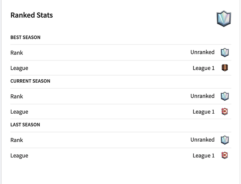Click Last Season League 1 red badge
This screenshot has width=241, height=184.
coord(224,155)
